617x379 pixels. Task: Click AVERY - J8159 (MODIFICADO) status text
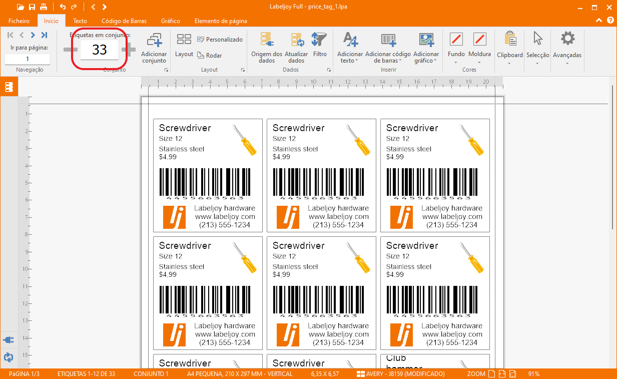pos(405,374)
